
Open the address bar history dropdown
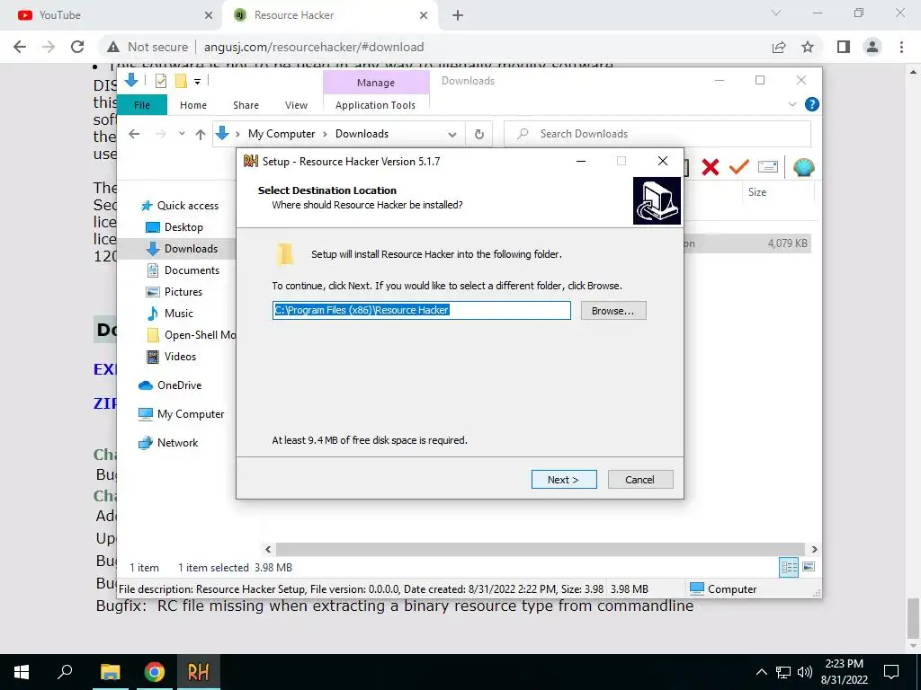(452, 135)
